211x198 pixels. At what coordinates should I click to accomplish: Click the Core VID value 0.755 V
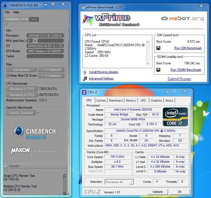pos(152,124)
